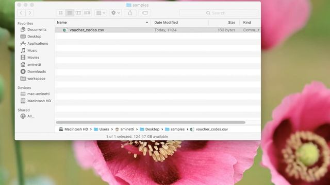Go back with the toolbar back arrow
The image size is (330, 185).
(21, 13)
